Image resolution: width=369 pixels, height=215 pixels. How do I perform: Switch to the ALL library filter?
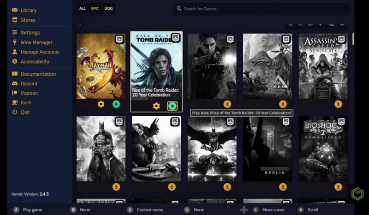point(83,8)
